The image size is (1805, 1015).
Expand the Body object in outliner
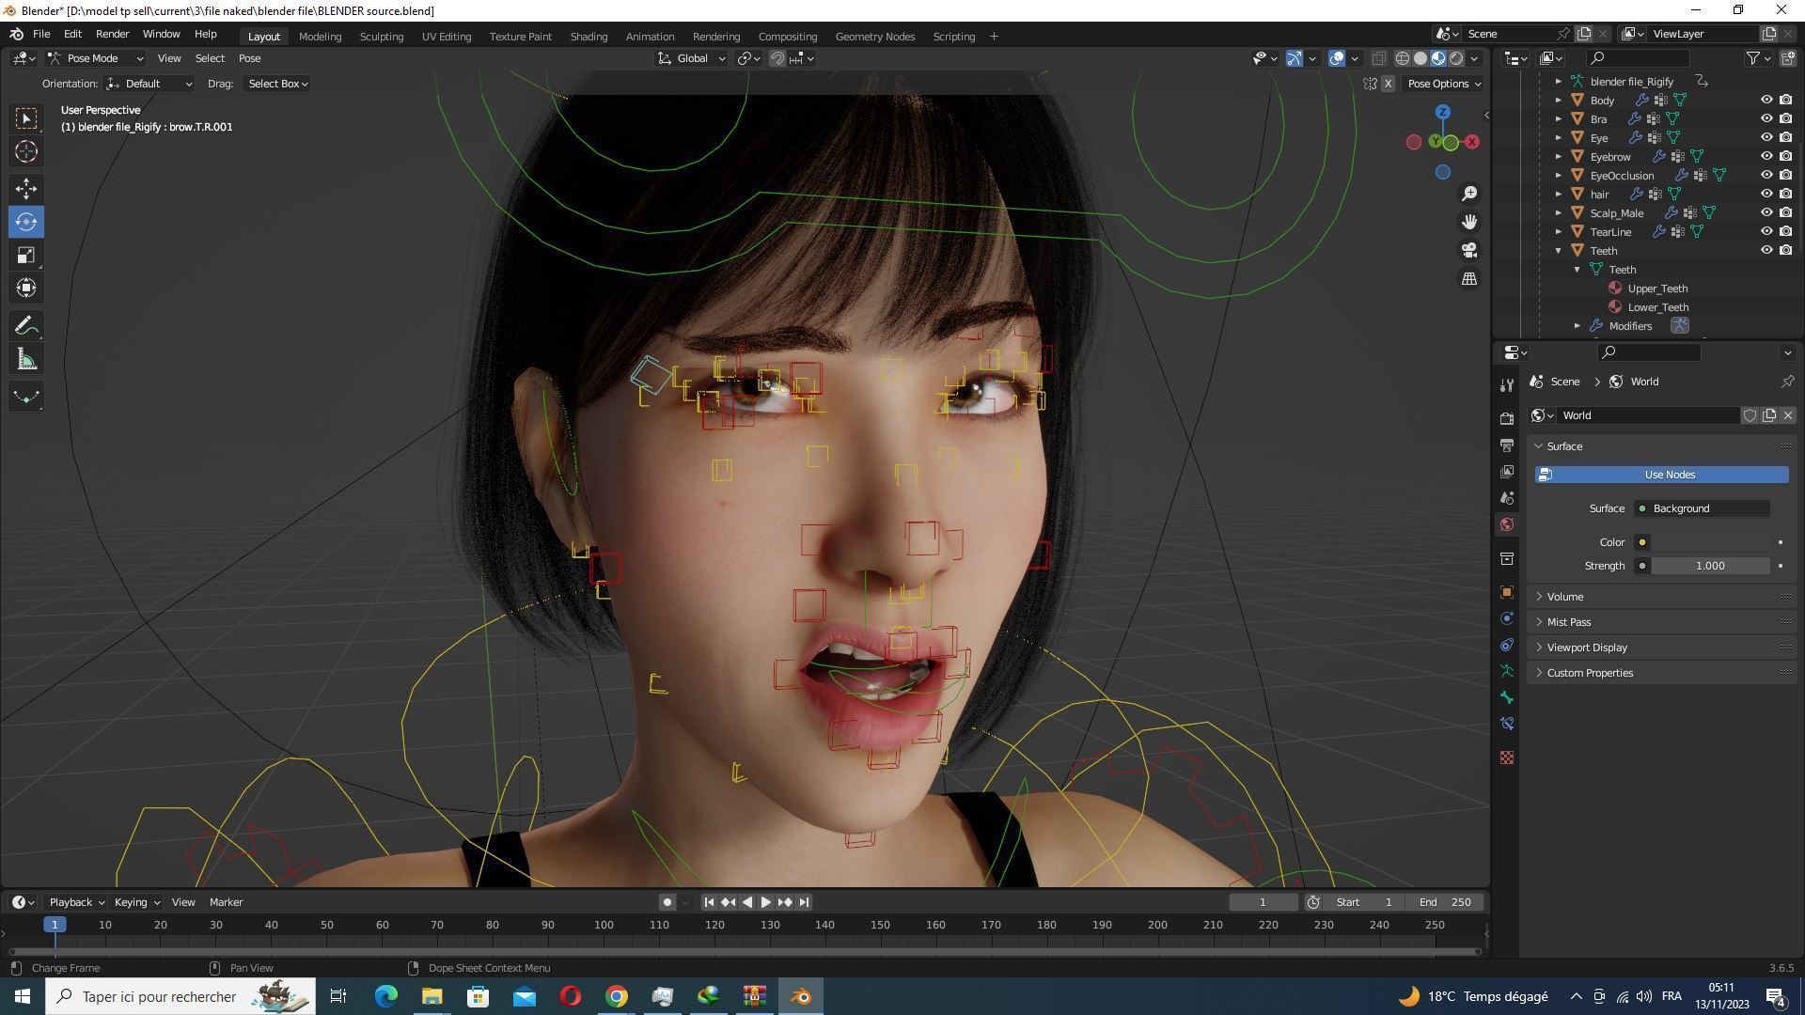tap(1558, 100)
